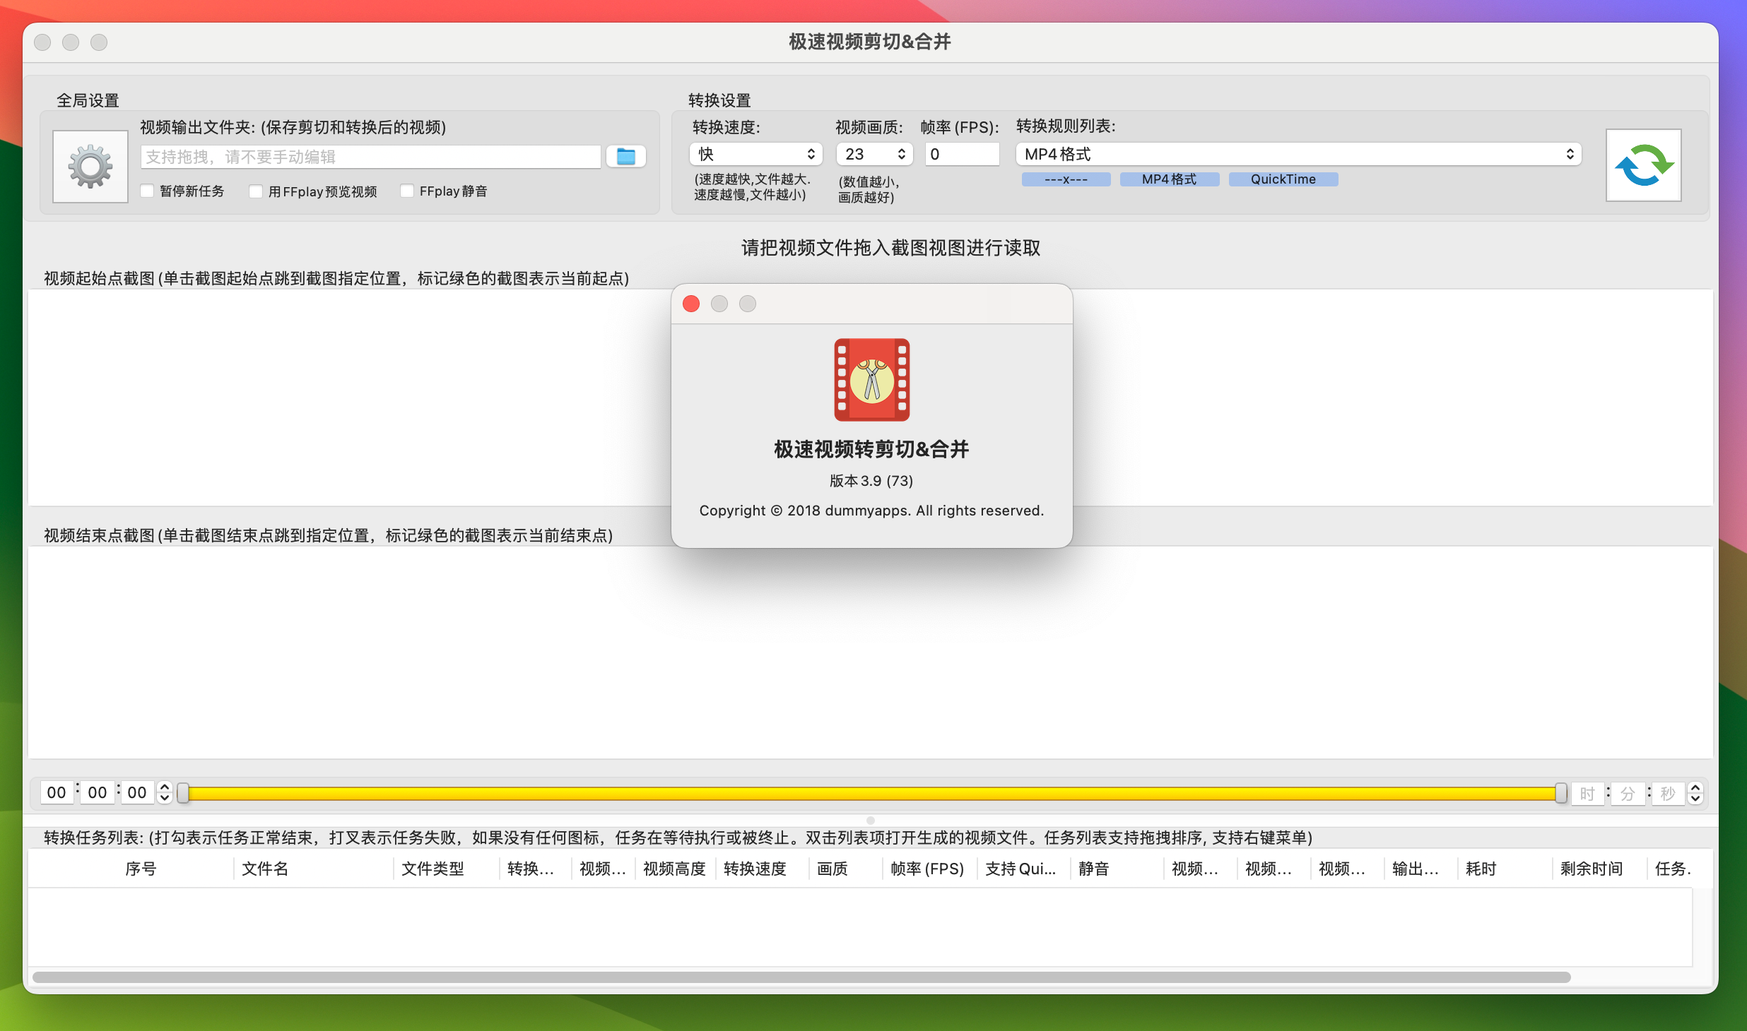Click the video output folder path field
The image size is (1747, 1031).
tap(371, 157)
